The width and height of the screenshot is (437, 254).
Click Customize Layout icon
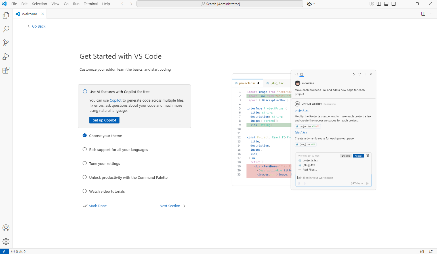[x=371, y=4]
